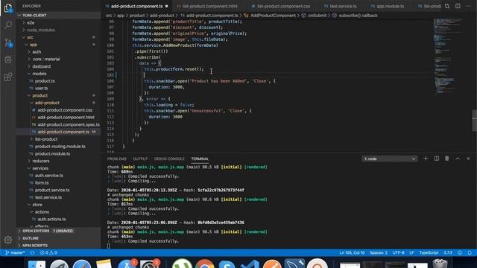Open errors and warnings count in status bar

pyautogui.click(x=48, y=253)
